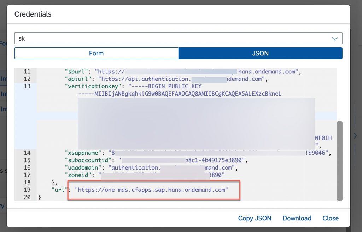Click the vertical scrollbar of the JSON viewer
The width and height of the screenshot is (362, 232).
(x=340, y=161)
